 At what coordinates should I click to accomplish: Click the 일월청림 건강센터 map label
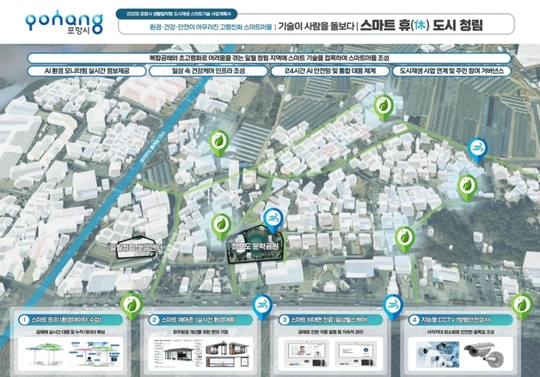pos(137,247)
